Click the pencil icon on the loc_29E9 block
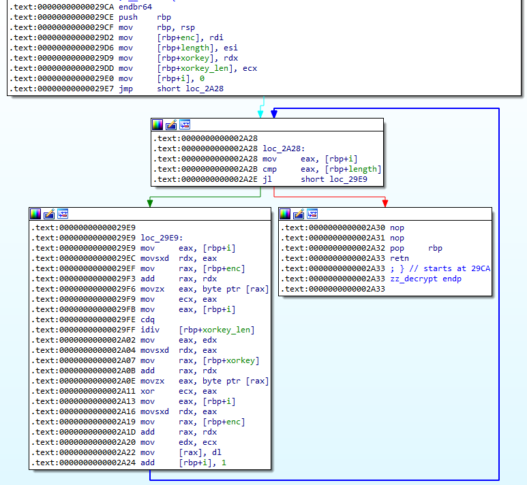Screen dimensions: 527x485 coord(48,214)
